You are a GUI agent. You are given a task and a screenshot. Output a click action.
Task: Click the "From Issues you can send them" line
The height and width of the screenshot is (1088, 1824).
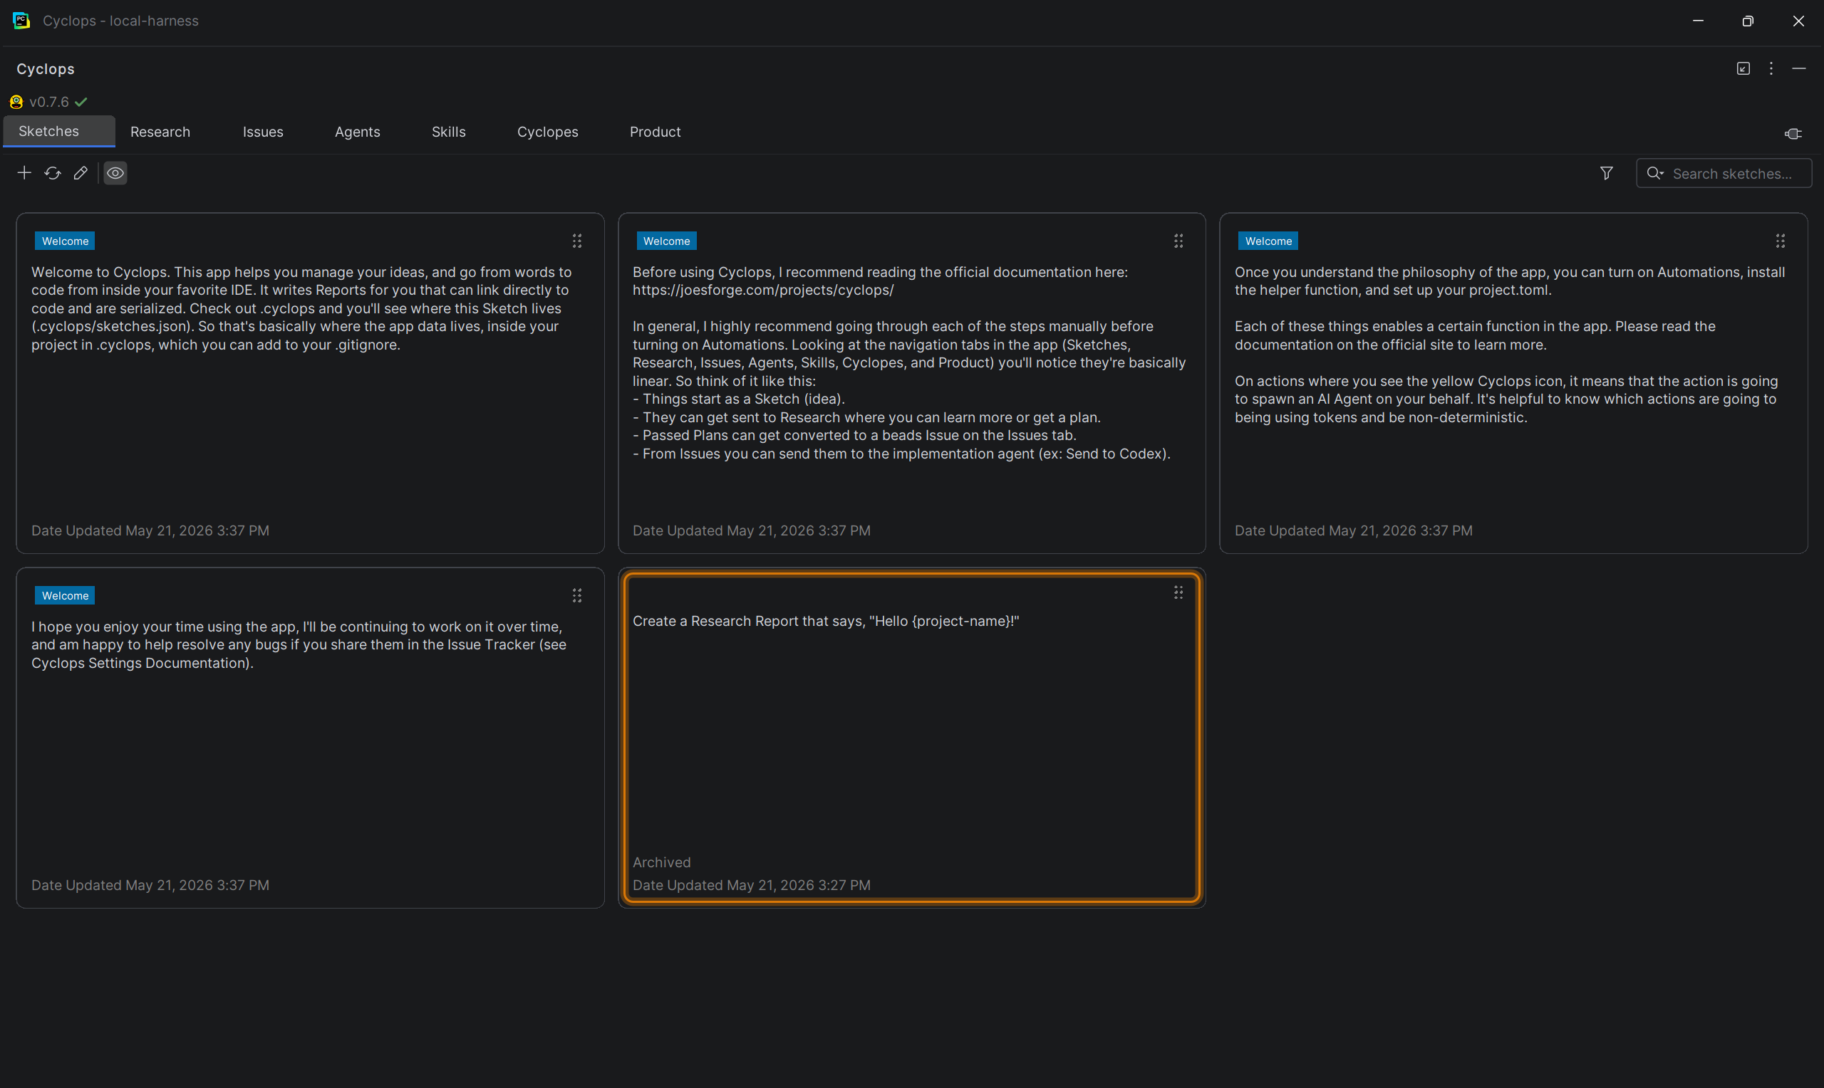[901, 454]
